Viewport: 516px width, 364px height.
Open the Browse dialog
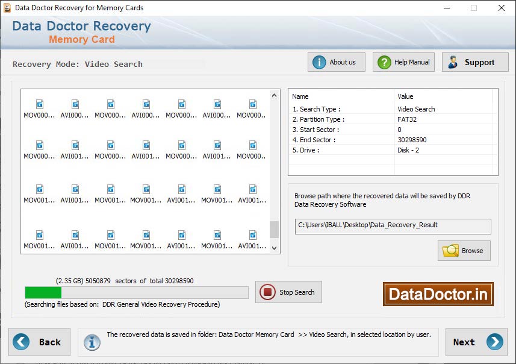464,251
